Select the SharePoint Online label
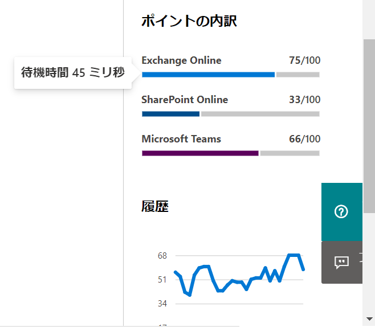This screenshot has width=375, height=327. [x=185, y=100]
